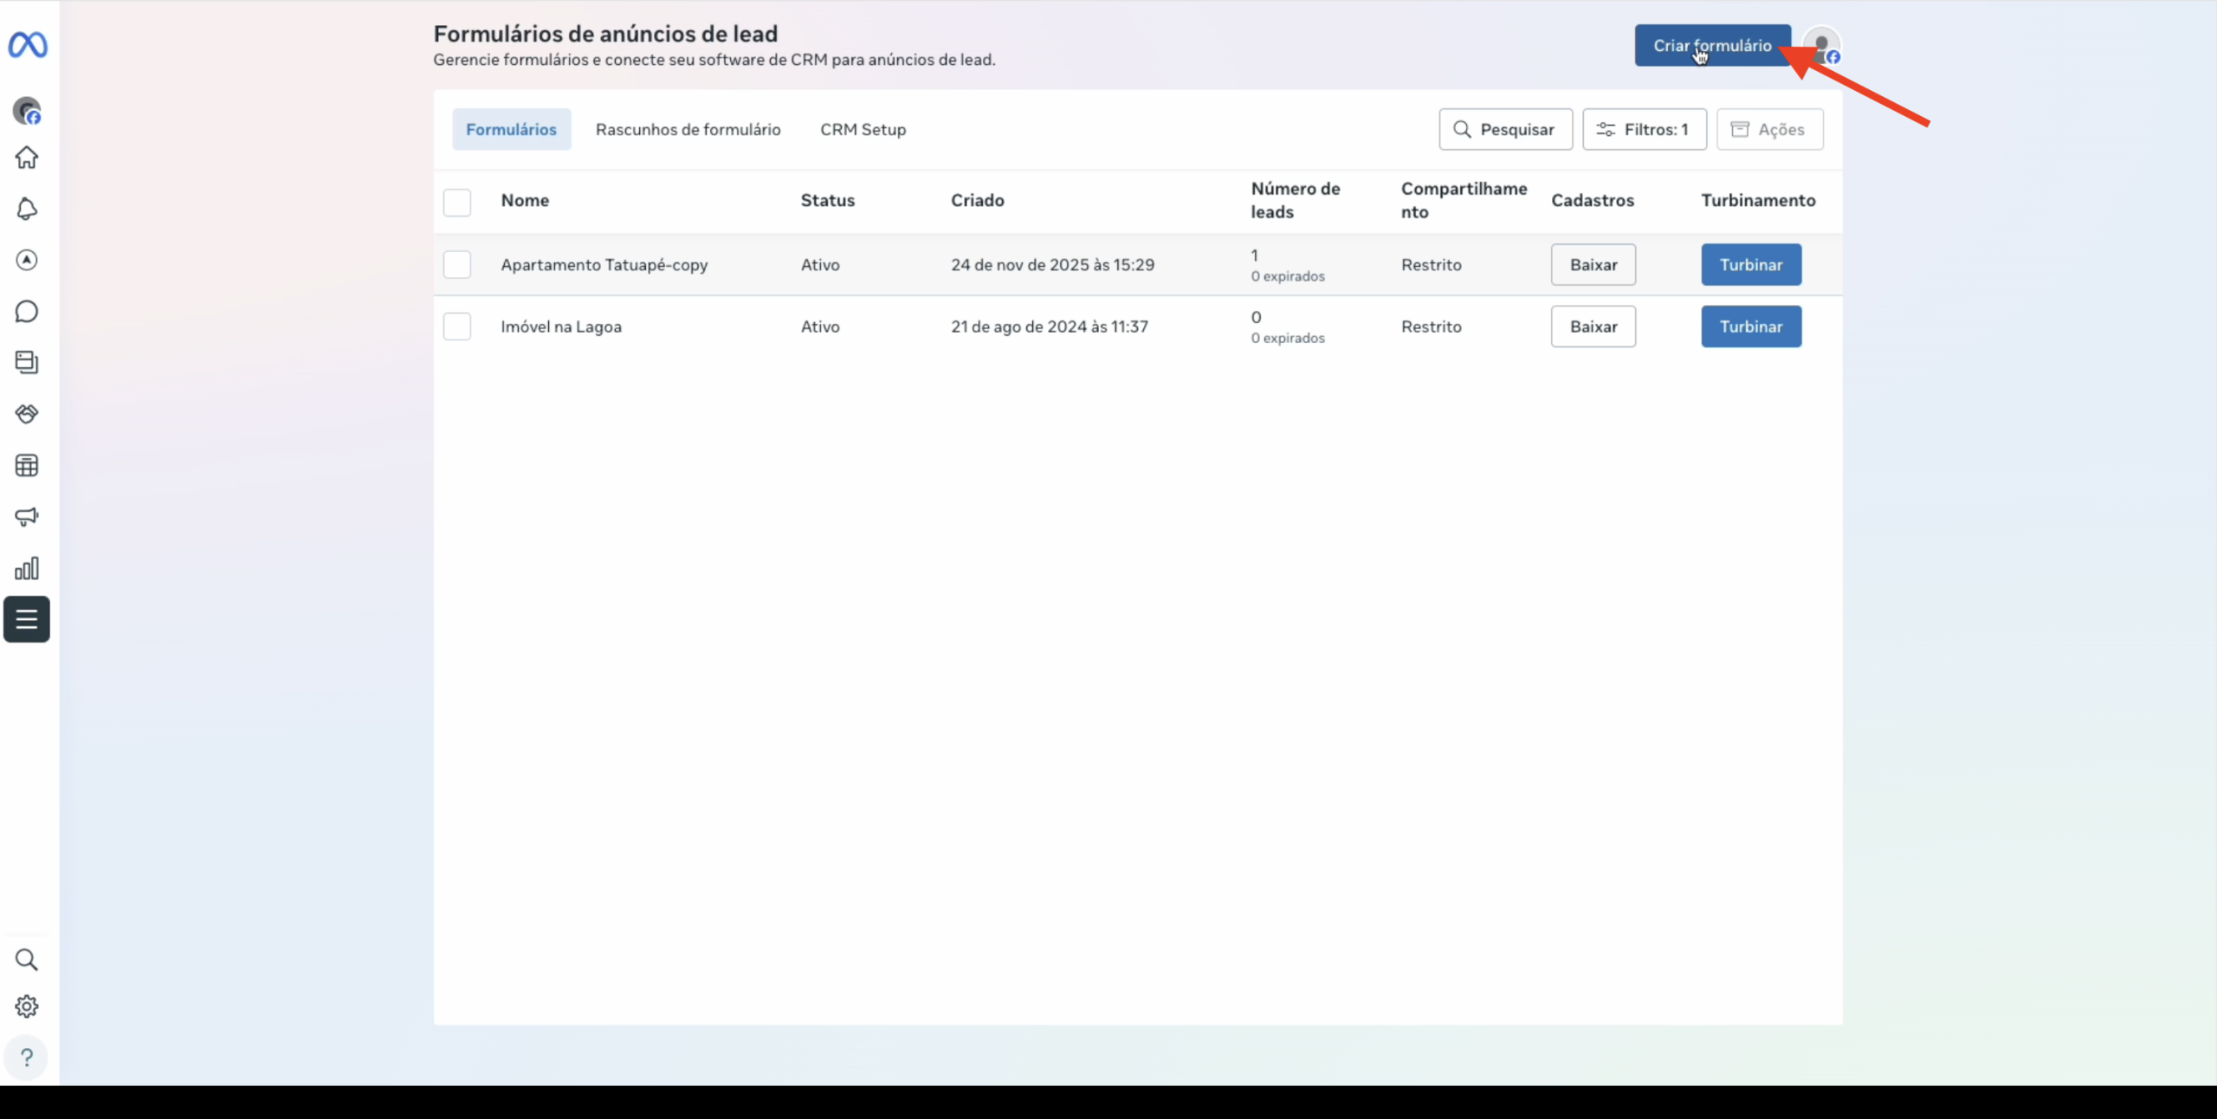Open the Home icon in sidebar

[x=27, y=158]
